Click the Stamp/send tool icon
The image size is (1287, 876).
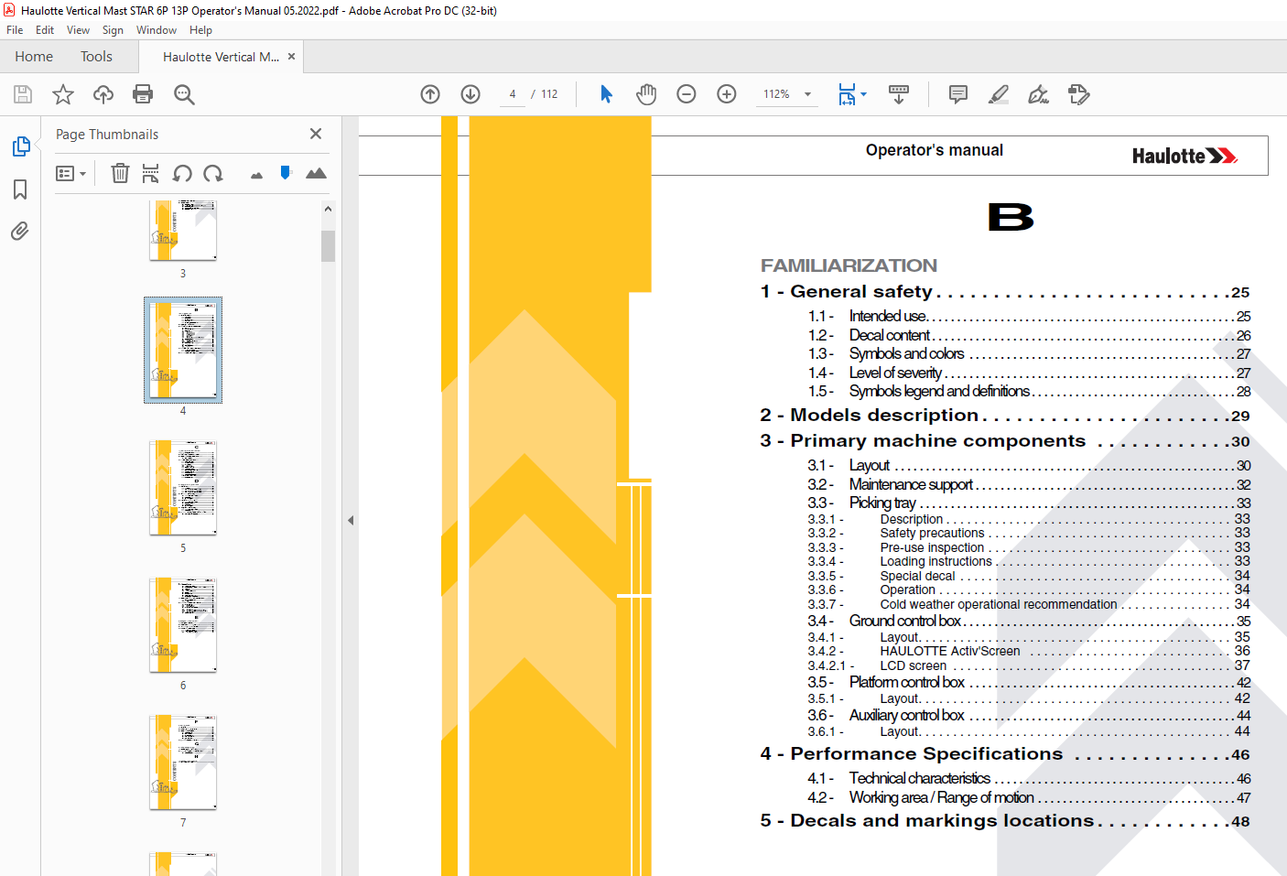[1079, 94]
